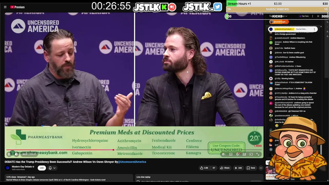Close the live chat replay panel
The image size is (329, 185).
[318, 16]
